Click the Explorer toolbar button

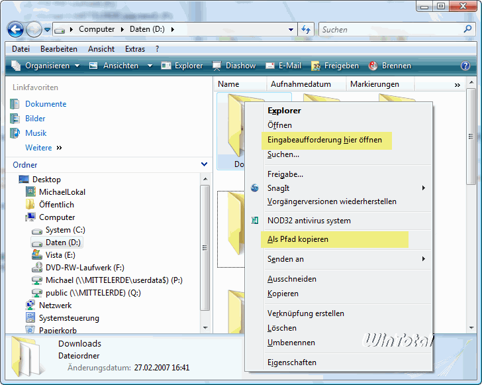[181, 66]
